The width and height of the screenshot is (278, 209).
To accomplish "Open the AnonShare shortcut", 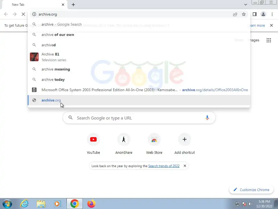I will pos(124,144).
